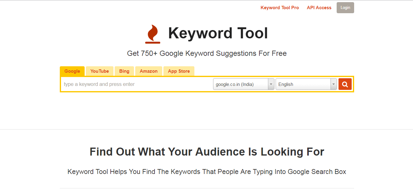Click the keyword input field
This screenshot has width=413, height=189.
(137, 84)
